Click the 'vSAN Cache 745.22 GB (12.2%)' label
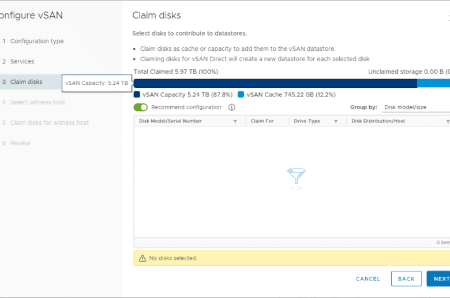This screenshot has height=298, width=450. point(291,95)
